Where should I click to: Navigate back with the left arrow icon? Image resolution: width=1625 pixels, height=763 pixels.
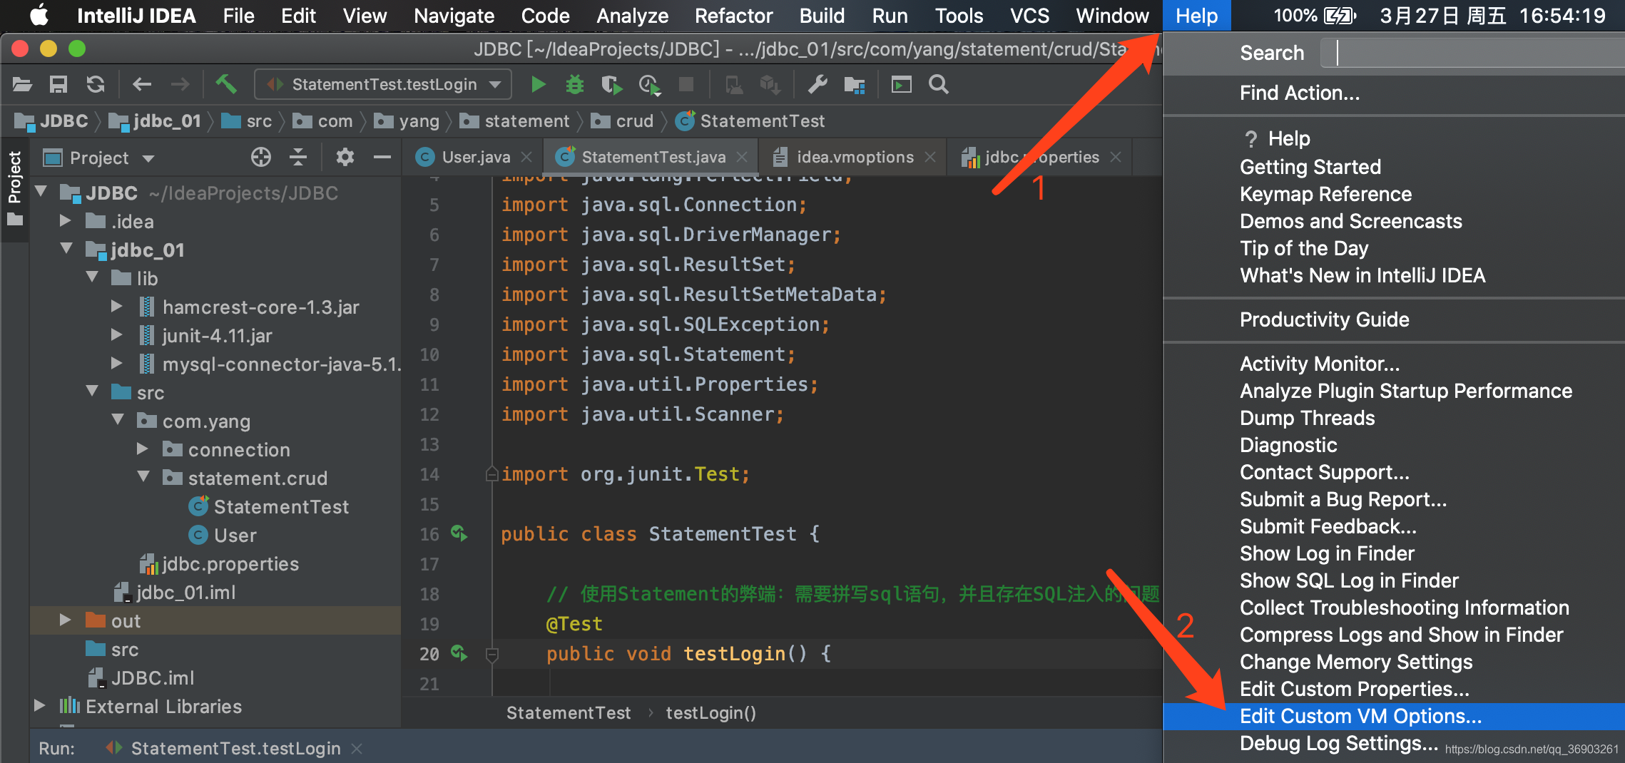click(142, 85)
